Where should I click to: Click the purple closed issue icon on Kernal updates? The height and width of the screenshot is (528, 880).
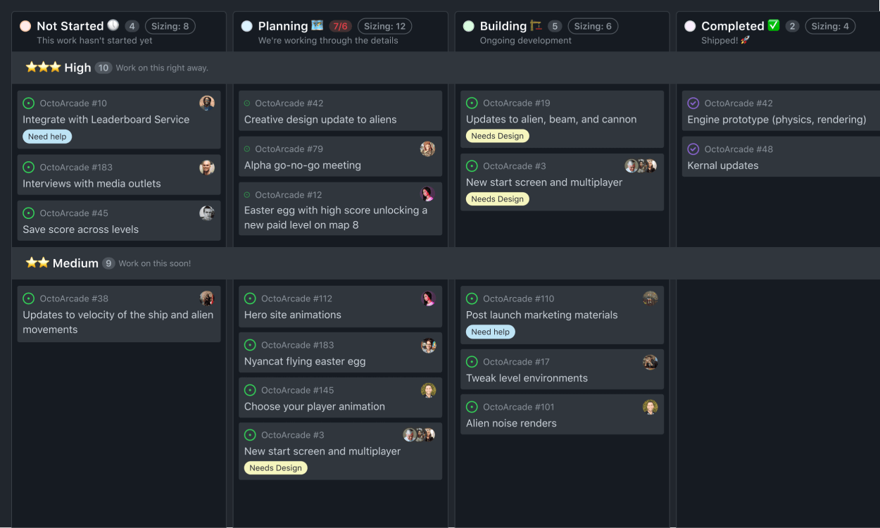point(693,149)
